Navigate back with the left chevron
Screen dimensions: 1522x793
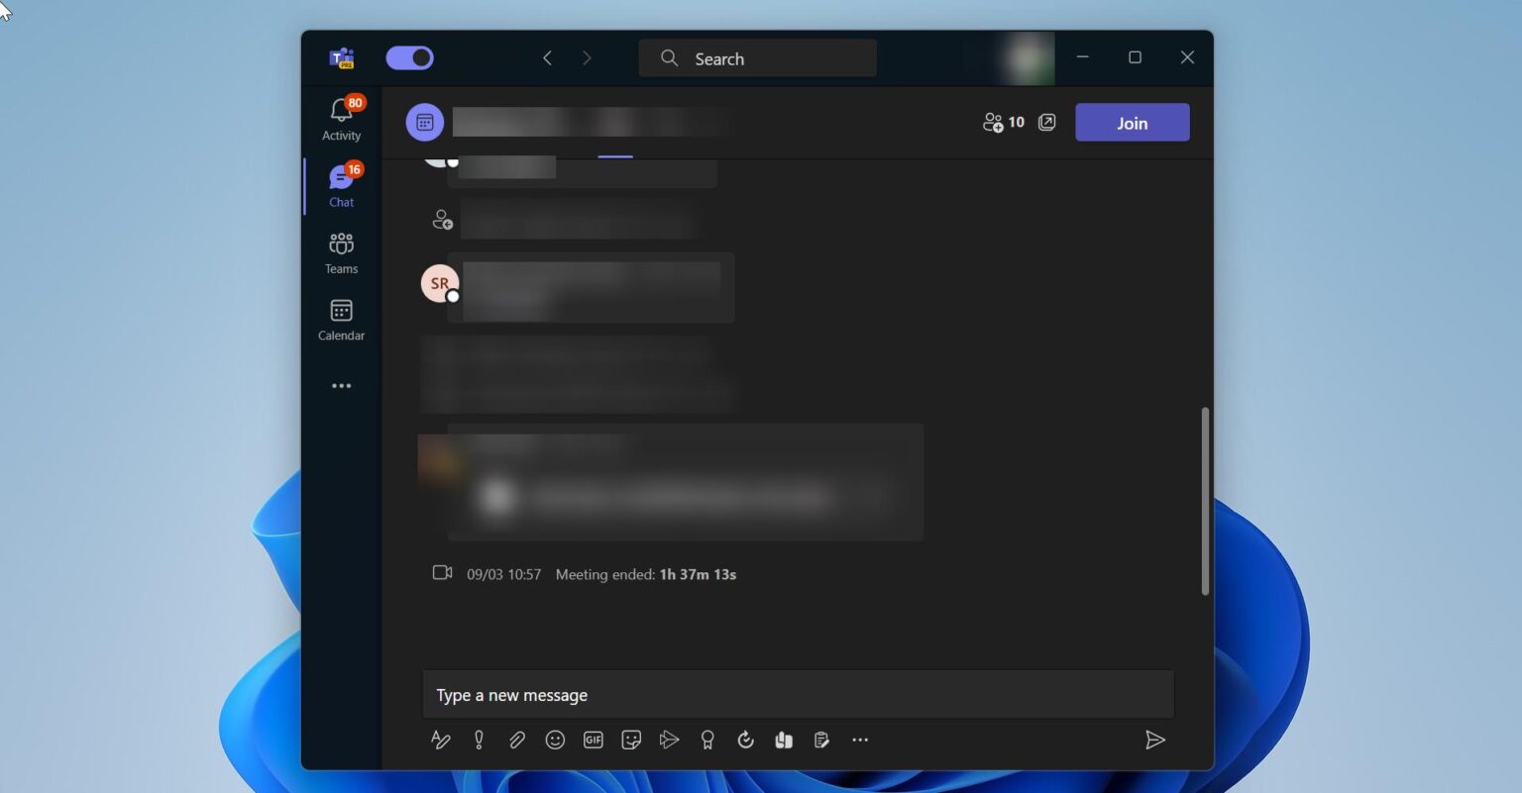[x=547, y=57]
